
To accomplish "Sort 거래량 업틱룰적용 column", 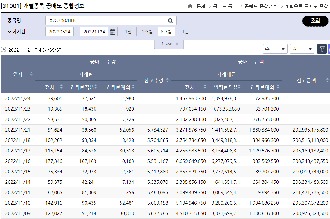I will (x=95, y=87).
